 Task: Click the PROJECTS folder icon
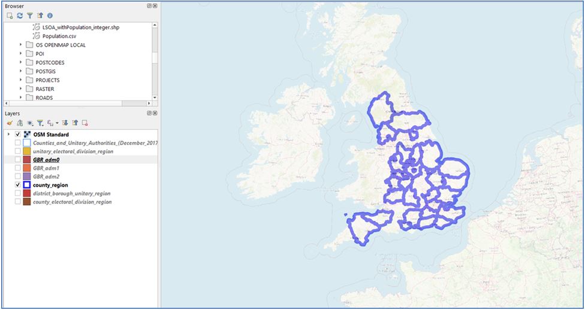[x=29, y=80]
